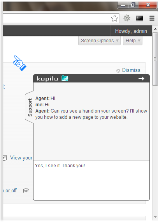Open the gear extension icon
The height and width of the screenshot is (222, 158).
click(127, 18)
